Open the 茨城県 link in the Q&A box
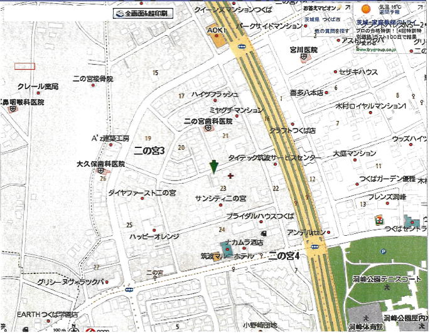 312,20
